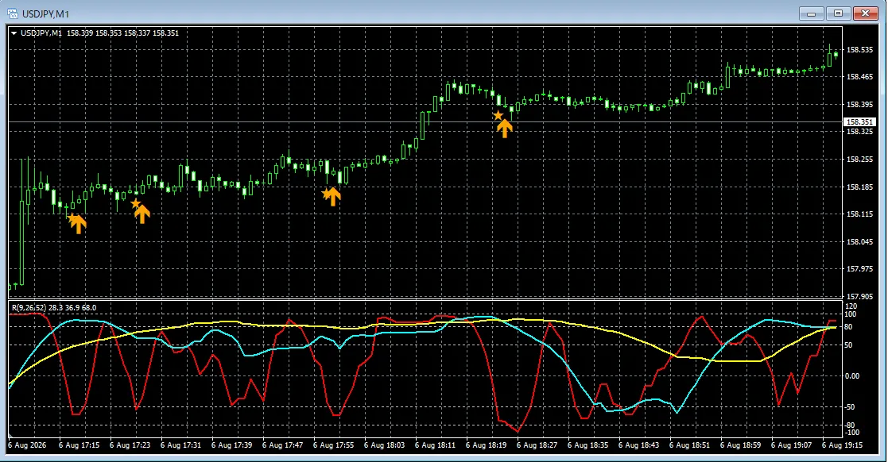Click time axis label 6 Aug 17:55
Image resolution: width=888 pixels, height=462 pixels.
333,445
